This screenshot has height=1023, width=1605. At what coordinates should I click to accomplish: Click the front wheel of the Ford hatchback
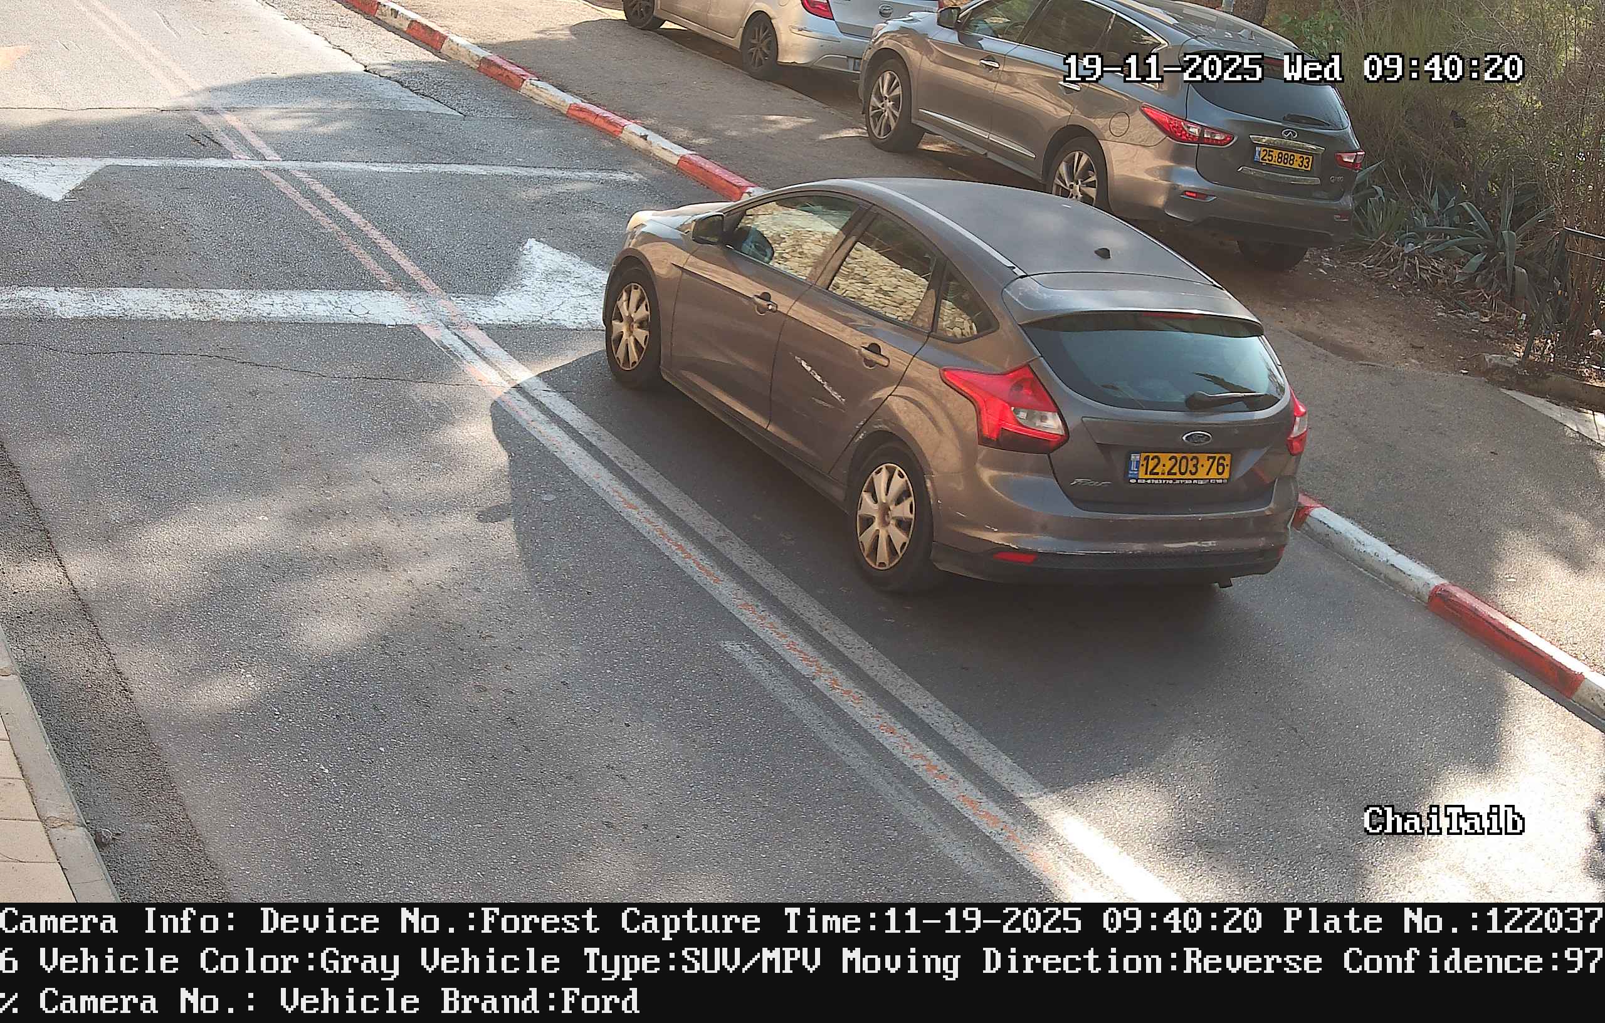pyautogui.click(x=629, y=327)
